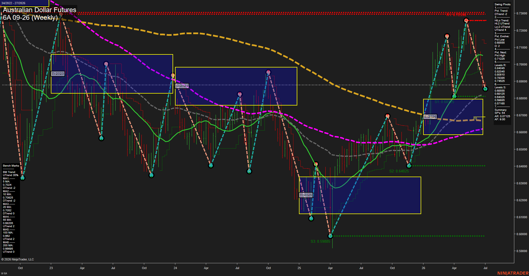Click the S3: 0.59885 support label
The height and width of the screenshot is (276, 529).
pyautogui.click(x=320, y=241)
